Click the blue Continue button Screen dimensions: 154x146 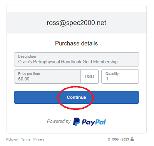click(x=77, y=97)
